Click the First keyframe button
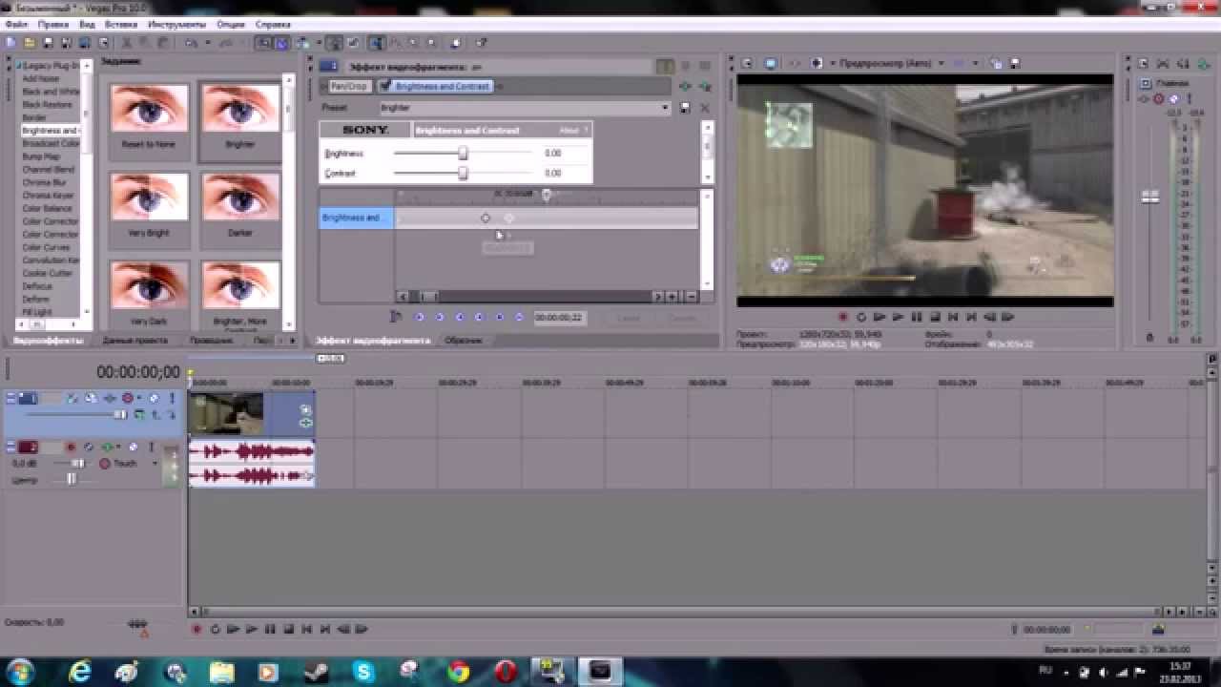This screenshot has height=687, width=1221. [420, 317]
